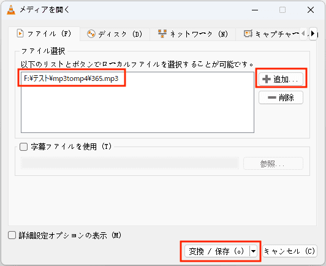Click the 変換 / 保存 button
Screen dimensions: 326x266
[217, 251]
